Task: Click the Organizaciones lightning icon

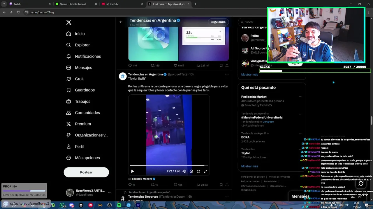Action: pyautogui.click(x=68, y=135)
